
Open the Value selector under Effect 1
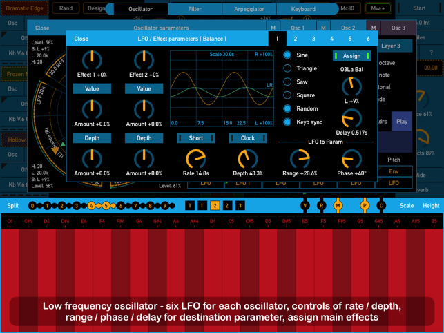click(92, 88)
